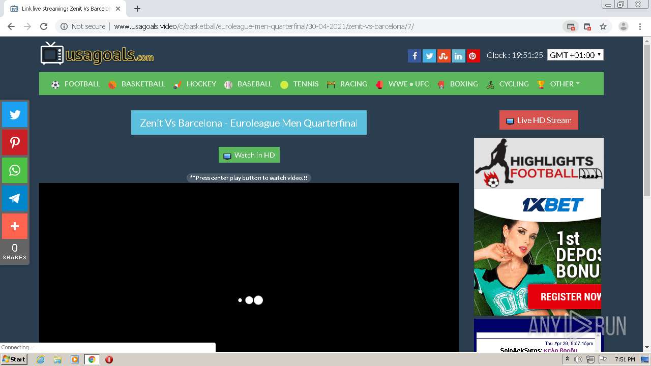This screenshot has width=651, height=366.
Task: Open Facebook social icon in header
Action: 415,56
